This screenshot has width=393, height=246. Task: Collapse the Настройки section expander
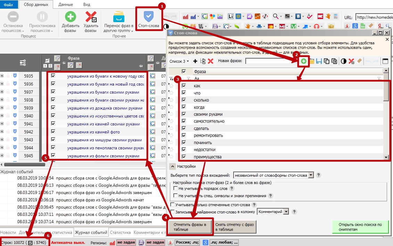coord(172,166)
